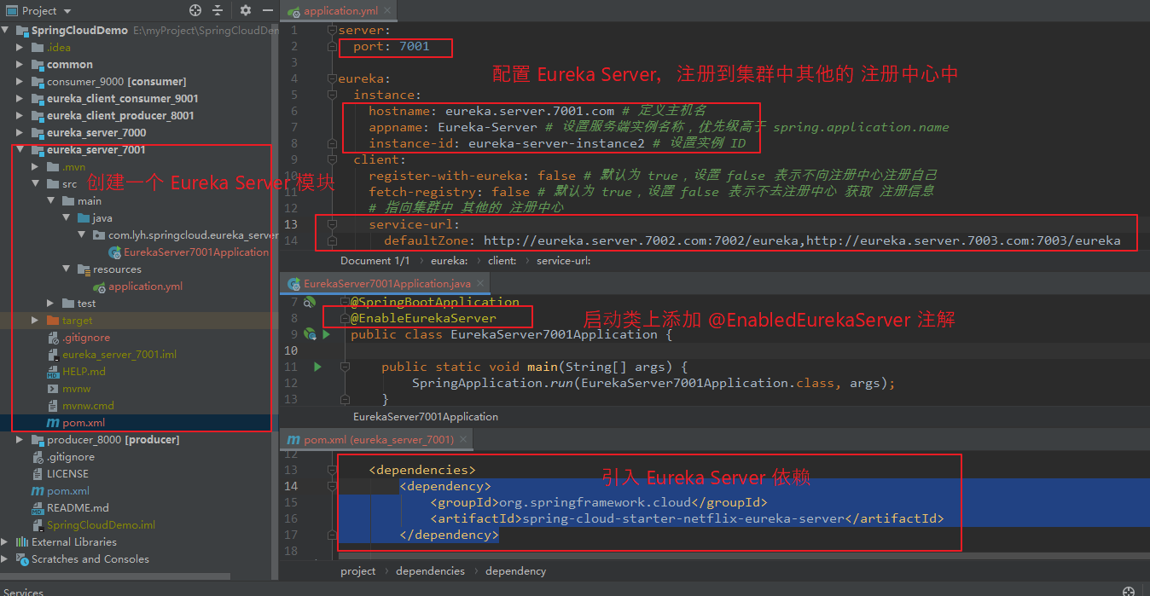Screen dimensions: 1150x596
Task: Select the README.md file
Action: (x=78, y=507)
